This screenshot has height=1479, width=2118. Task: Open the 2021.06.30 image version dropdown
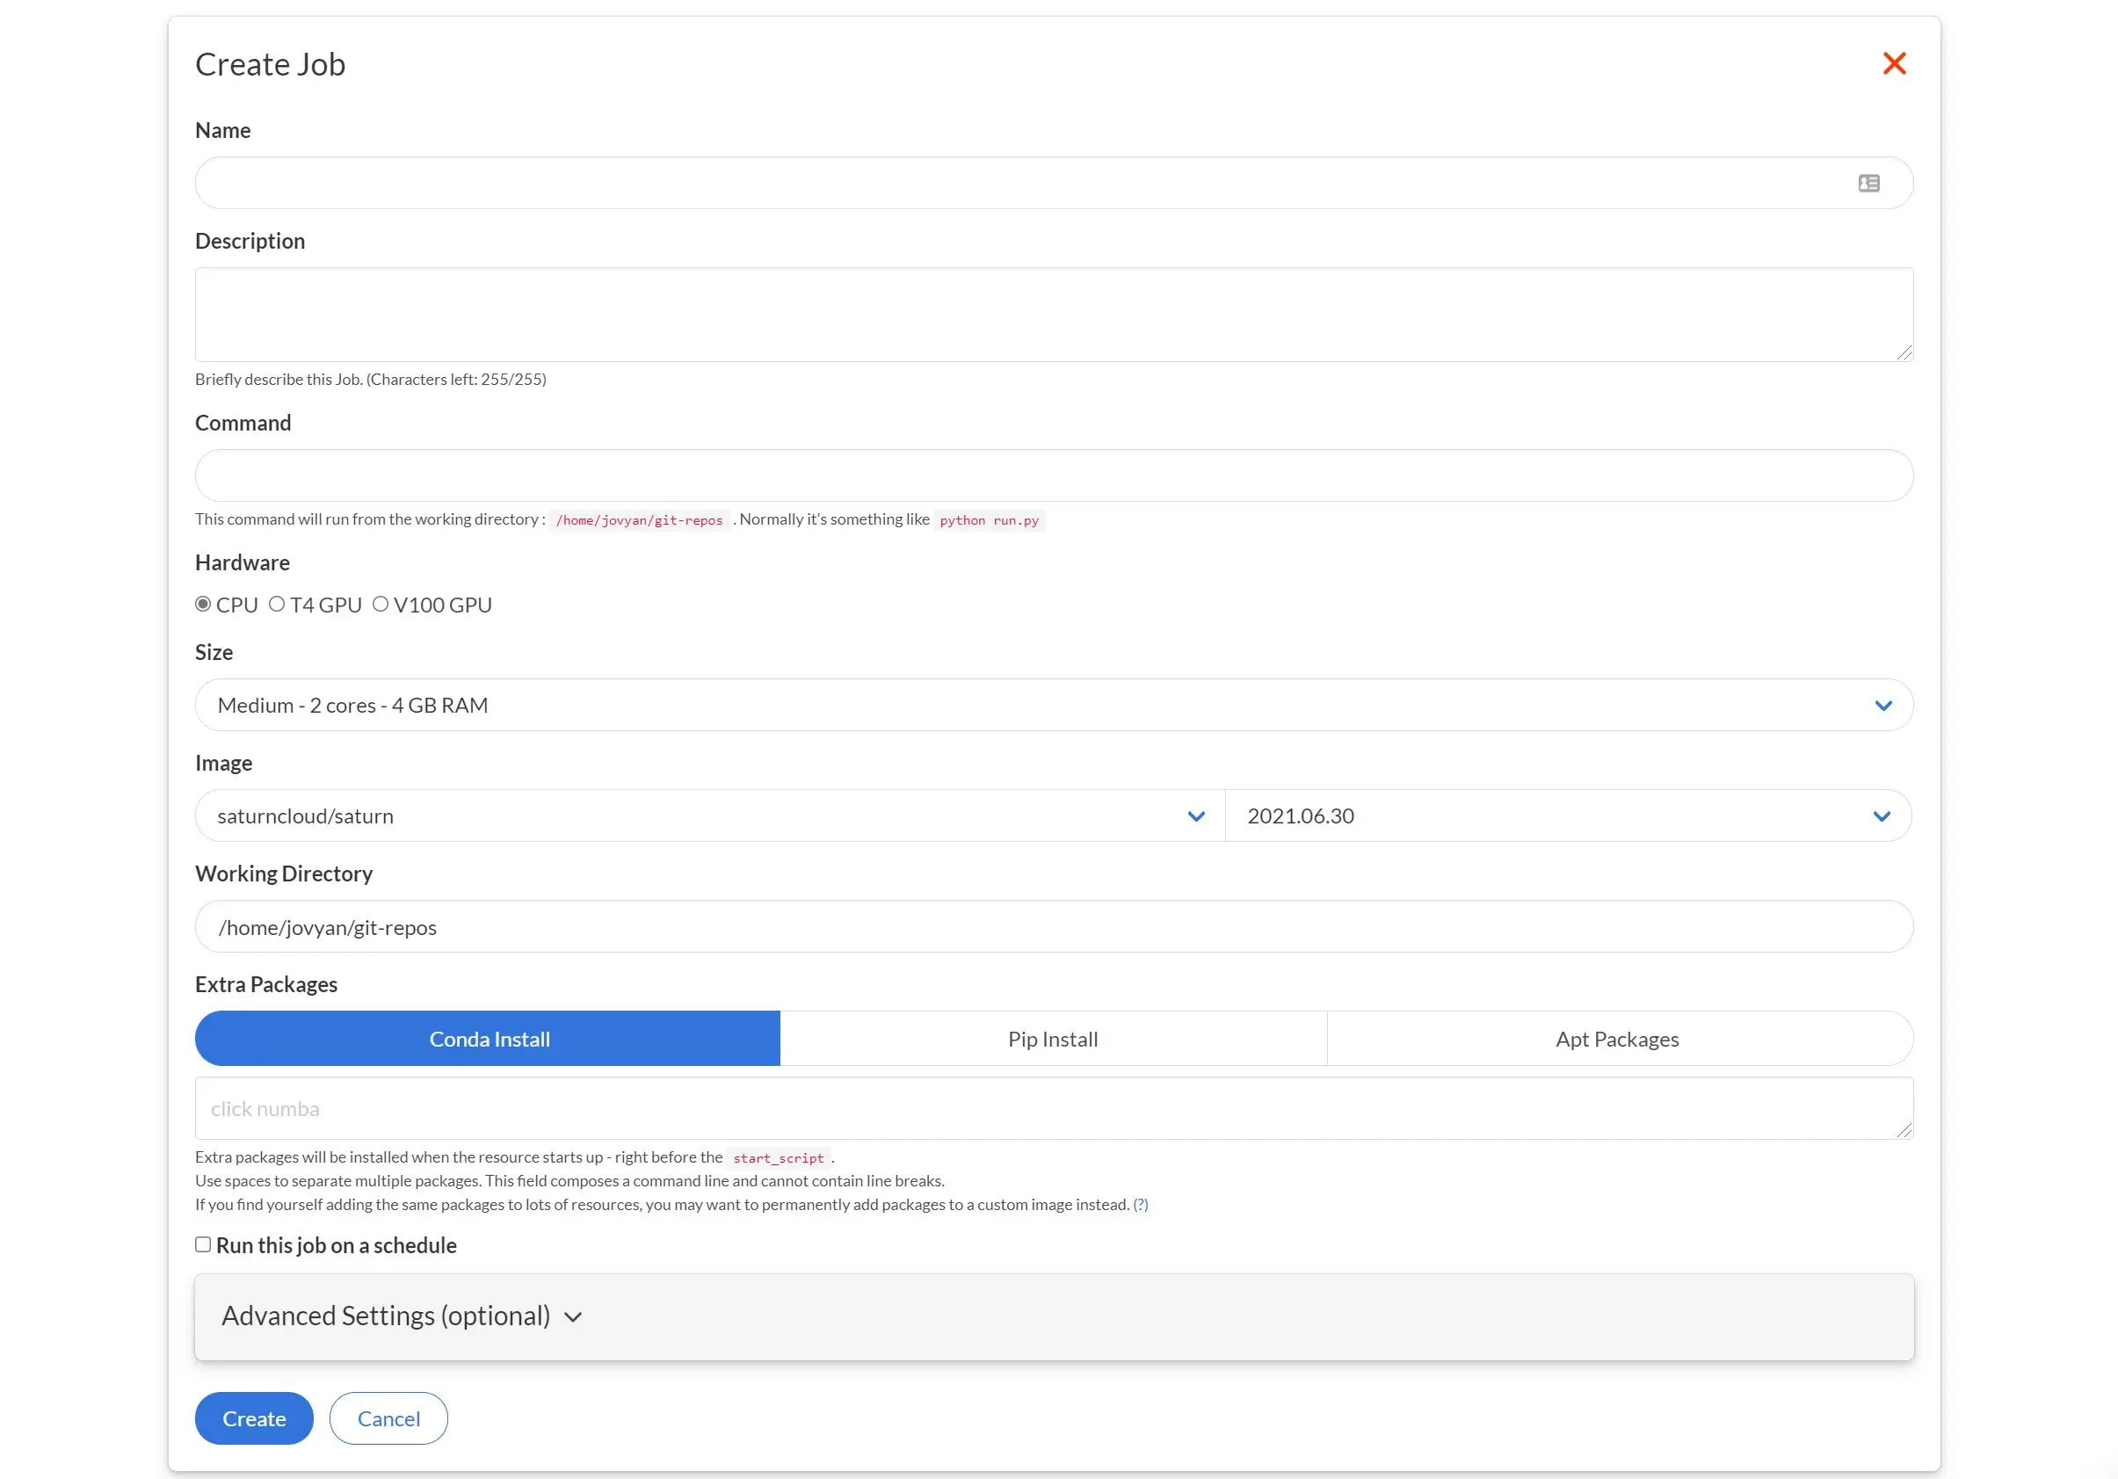click(1568, 816)
